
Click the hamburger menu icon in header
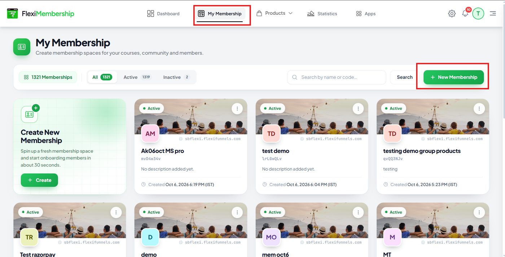tap(493, 14)
